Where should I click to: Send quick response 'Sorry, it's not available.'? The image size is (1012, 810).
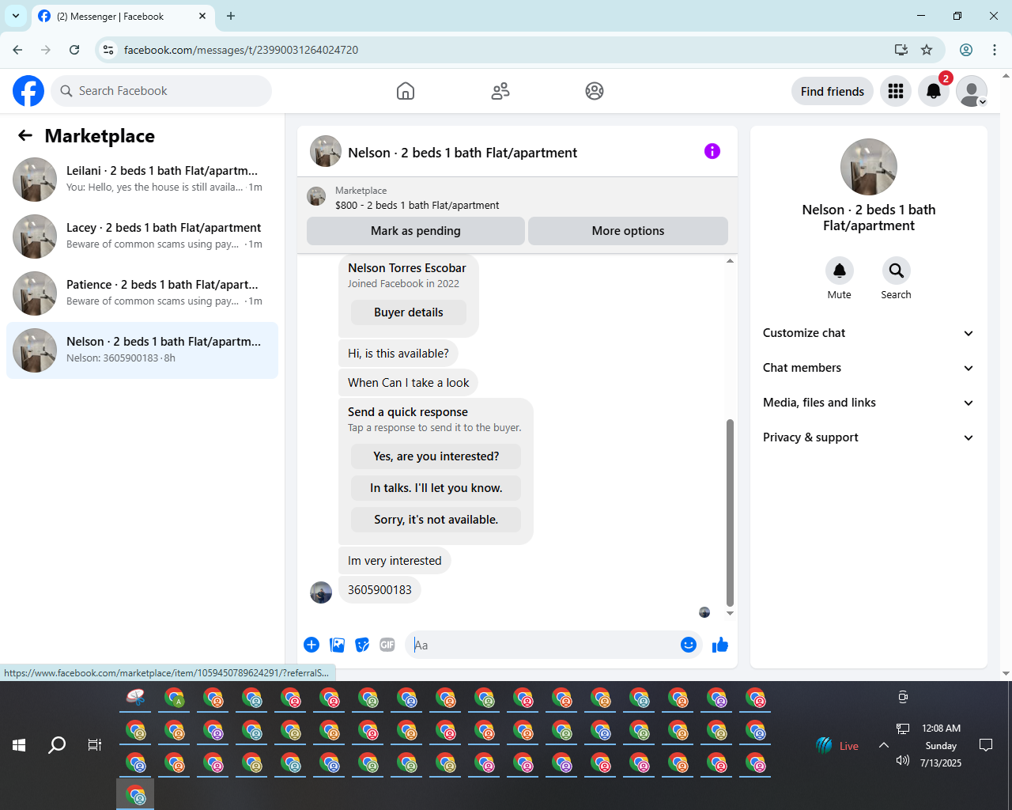436,520
